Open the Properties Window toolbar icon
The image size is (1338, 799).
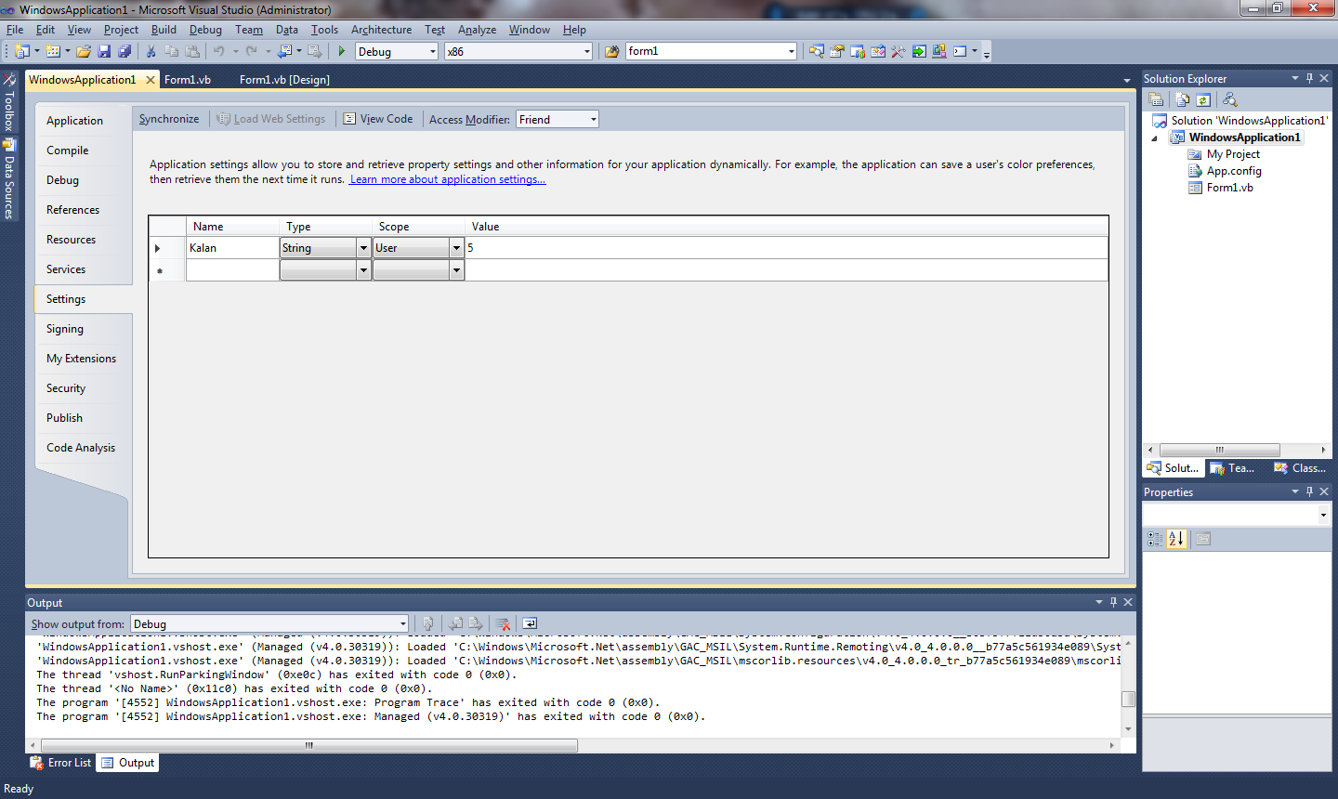(837, 51)
